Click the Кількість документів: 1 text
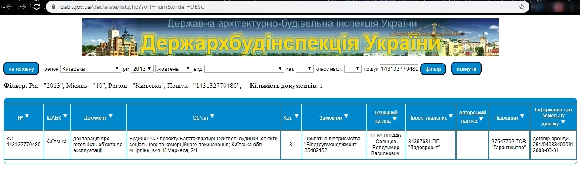Image resolution: width=580 pixels, height=170 pixels. (x=286, y=86)
